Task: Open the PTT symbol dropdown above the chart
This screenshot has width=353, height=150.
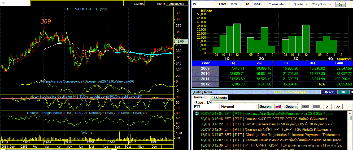Action: [28, 3]
